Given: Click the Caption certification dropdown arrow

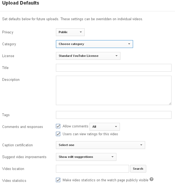Looking at the screenshot, I should [141, 145].
